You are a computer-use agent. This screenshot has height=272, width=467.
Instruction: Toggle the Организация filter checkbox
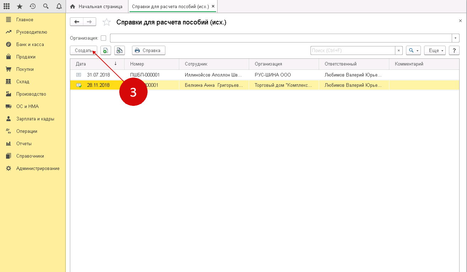104,38
